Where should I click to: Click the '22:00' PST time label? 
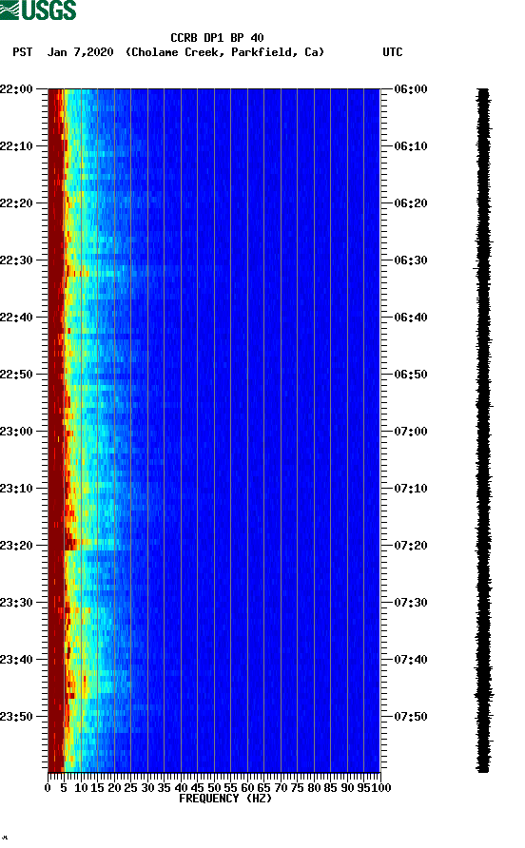point(16,89)
